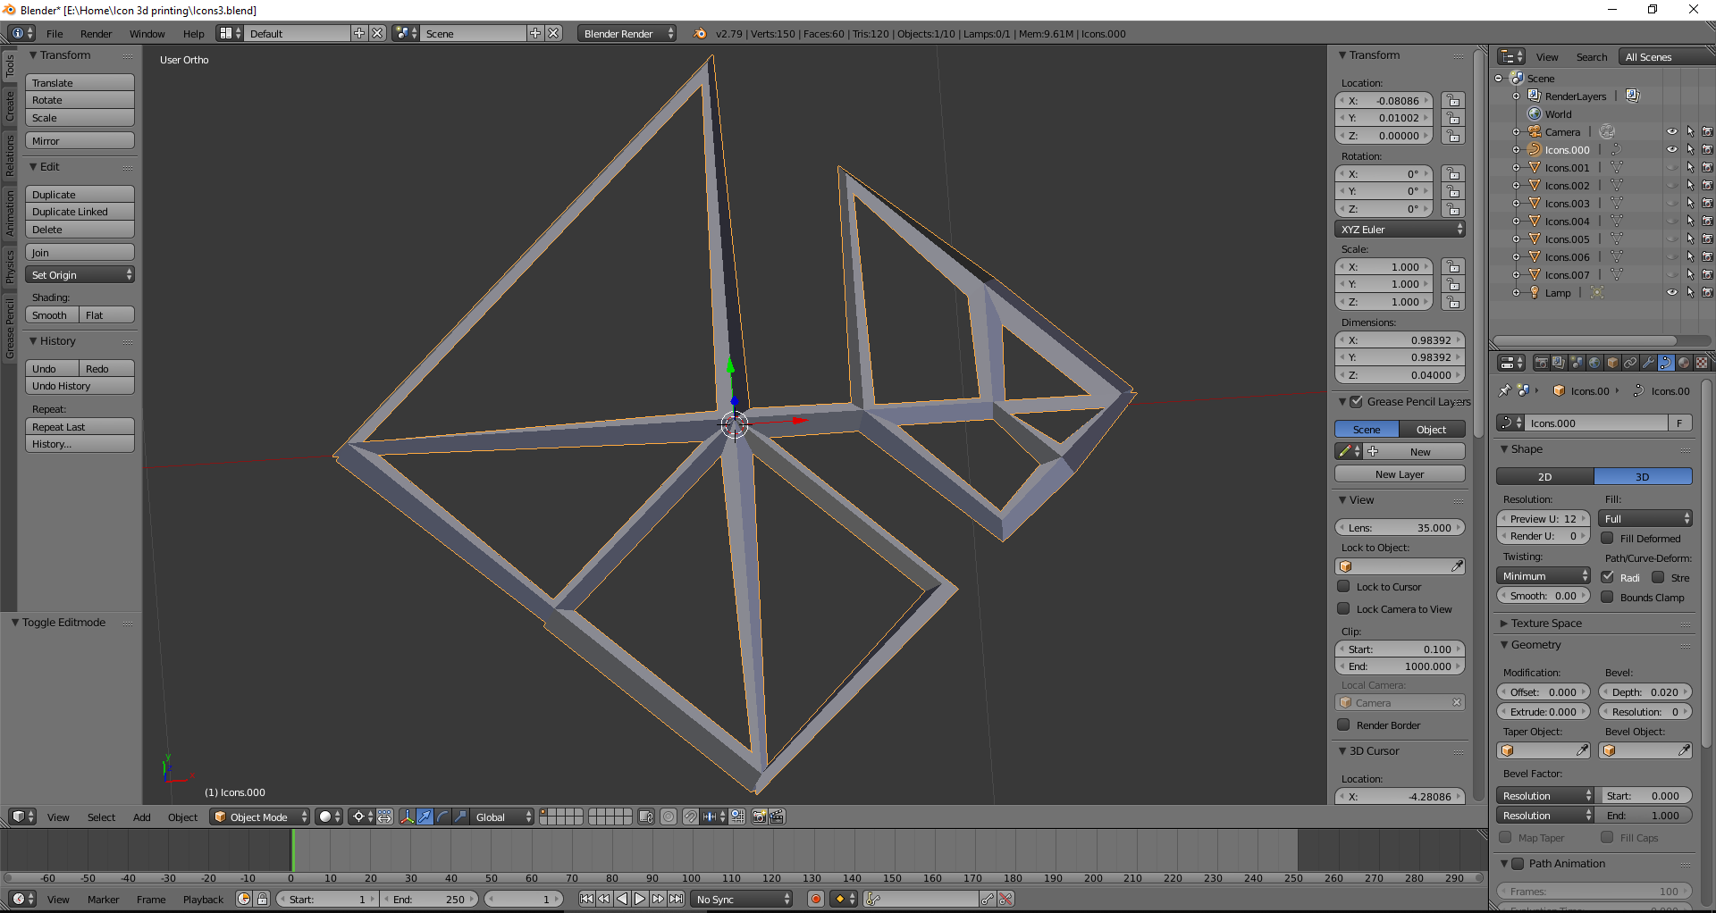Click the translate manipulator arrow icon
The image size is (1716, 913).
[x=425, y=817]
